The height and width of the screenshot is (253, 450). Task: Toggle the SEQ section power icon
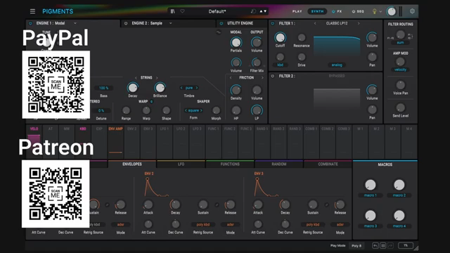[x=353, y=11]
